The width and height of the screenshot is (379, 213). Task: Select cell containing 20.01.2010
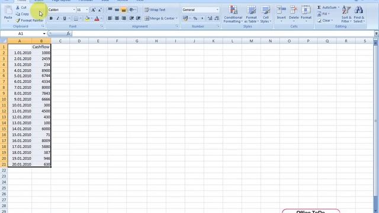pyautogui.click(x=20, y=164)
